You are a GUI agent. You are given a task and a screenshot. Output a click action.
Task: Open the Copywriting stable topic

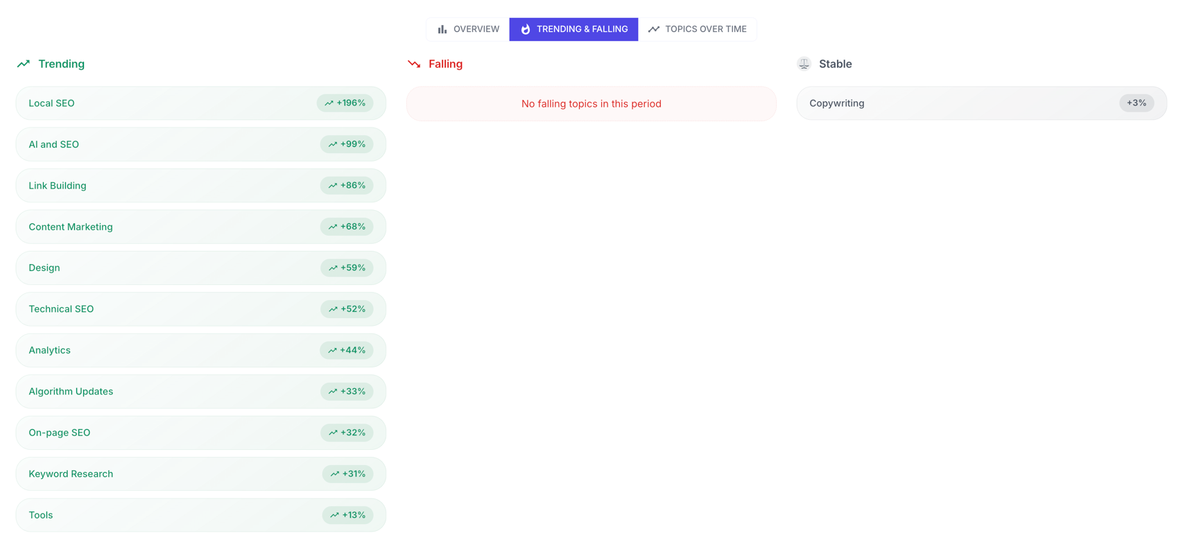click(x=981, y=103)
